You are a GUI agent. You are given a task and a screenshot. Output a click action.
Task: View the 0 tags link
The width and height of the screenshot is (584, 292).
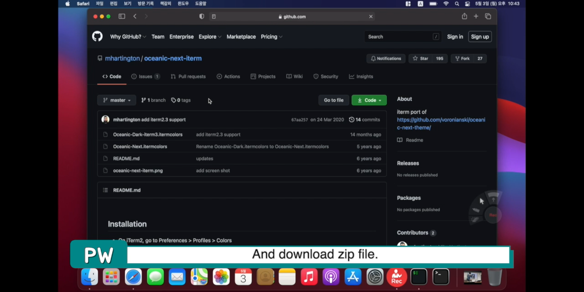point(181,100)
